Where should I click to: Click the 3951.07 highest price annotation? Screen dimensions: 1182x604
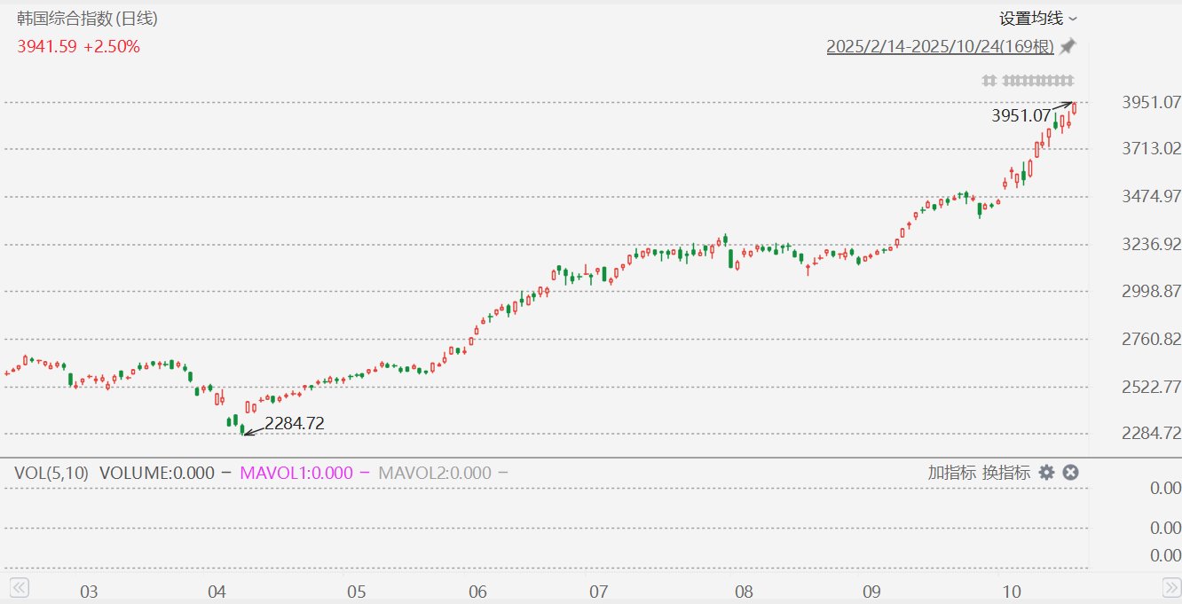1020,115
